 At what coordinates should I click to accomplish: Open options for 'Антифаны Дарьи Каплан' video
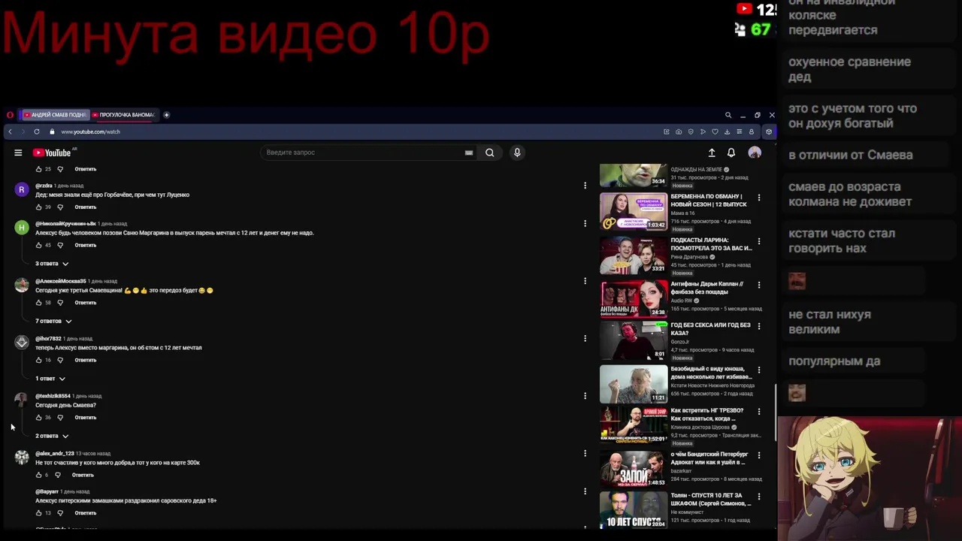(758, 285)
